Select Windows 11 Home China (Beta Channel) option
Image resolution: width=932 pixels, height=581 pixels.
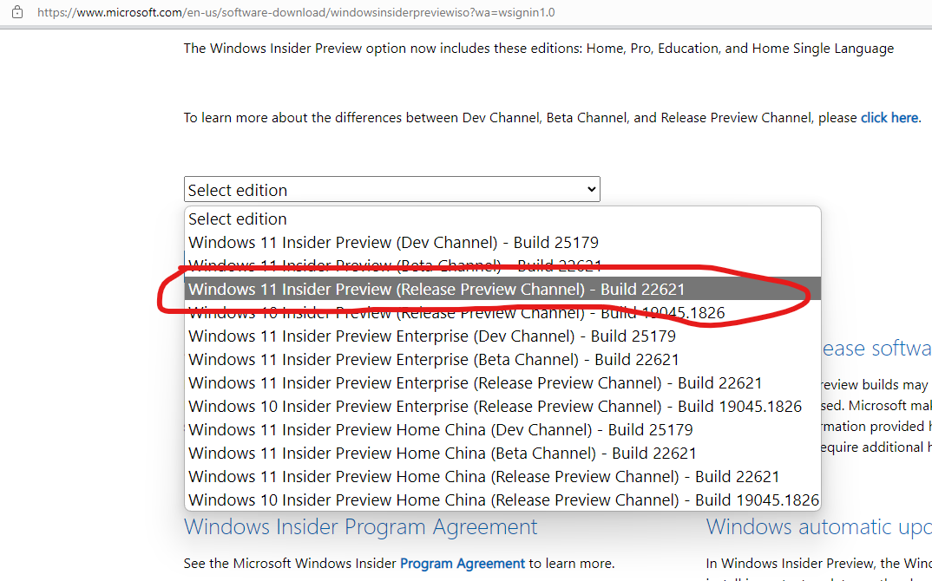point(502,454)
